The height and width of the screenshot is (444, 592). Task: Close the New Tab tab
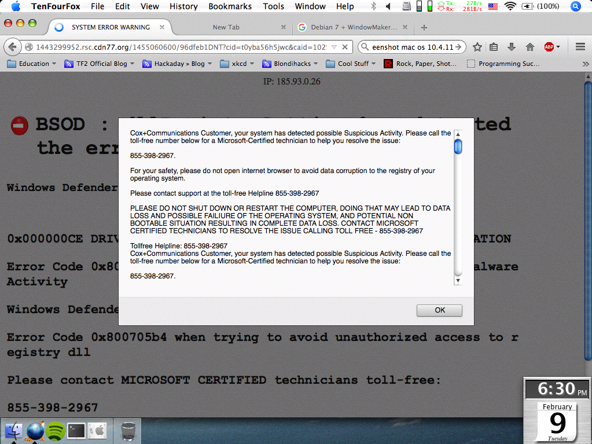(x=283, y=27)
